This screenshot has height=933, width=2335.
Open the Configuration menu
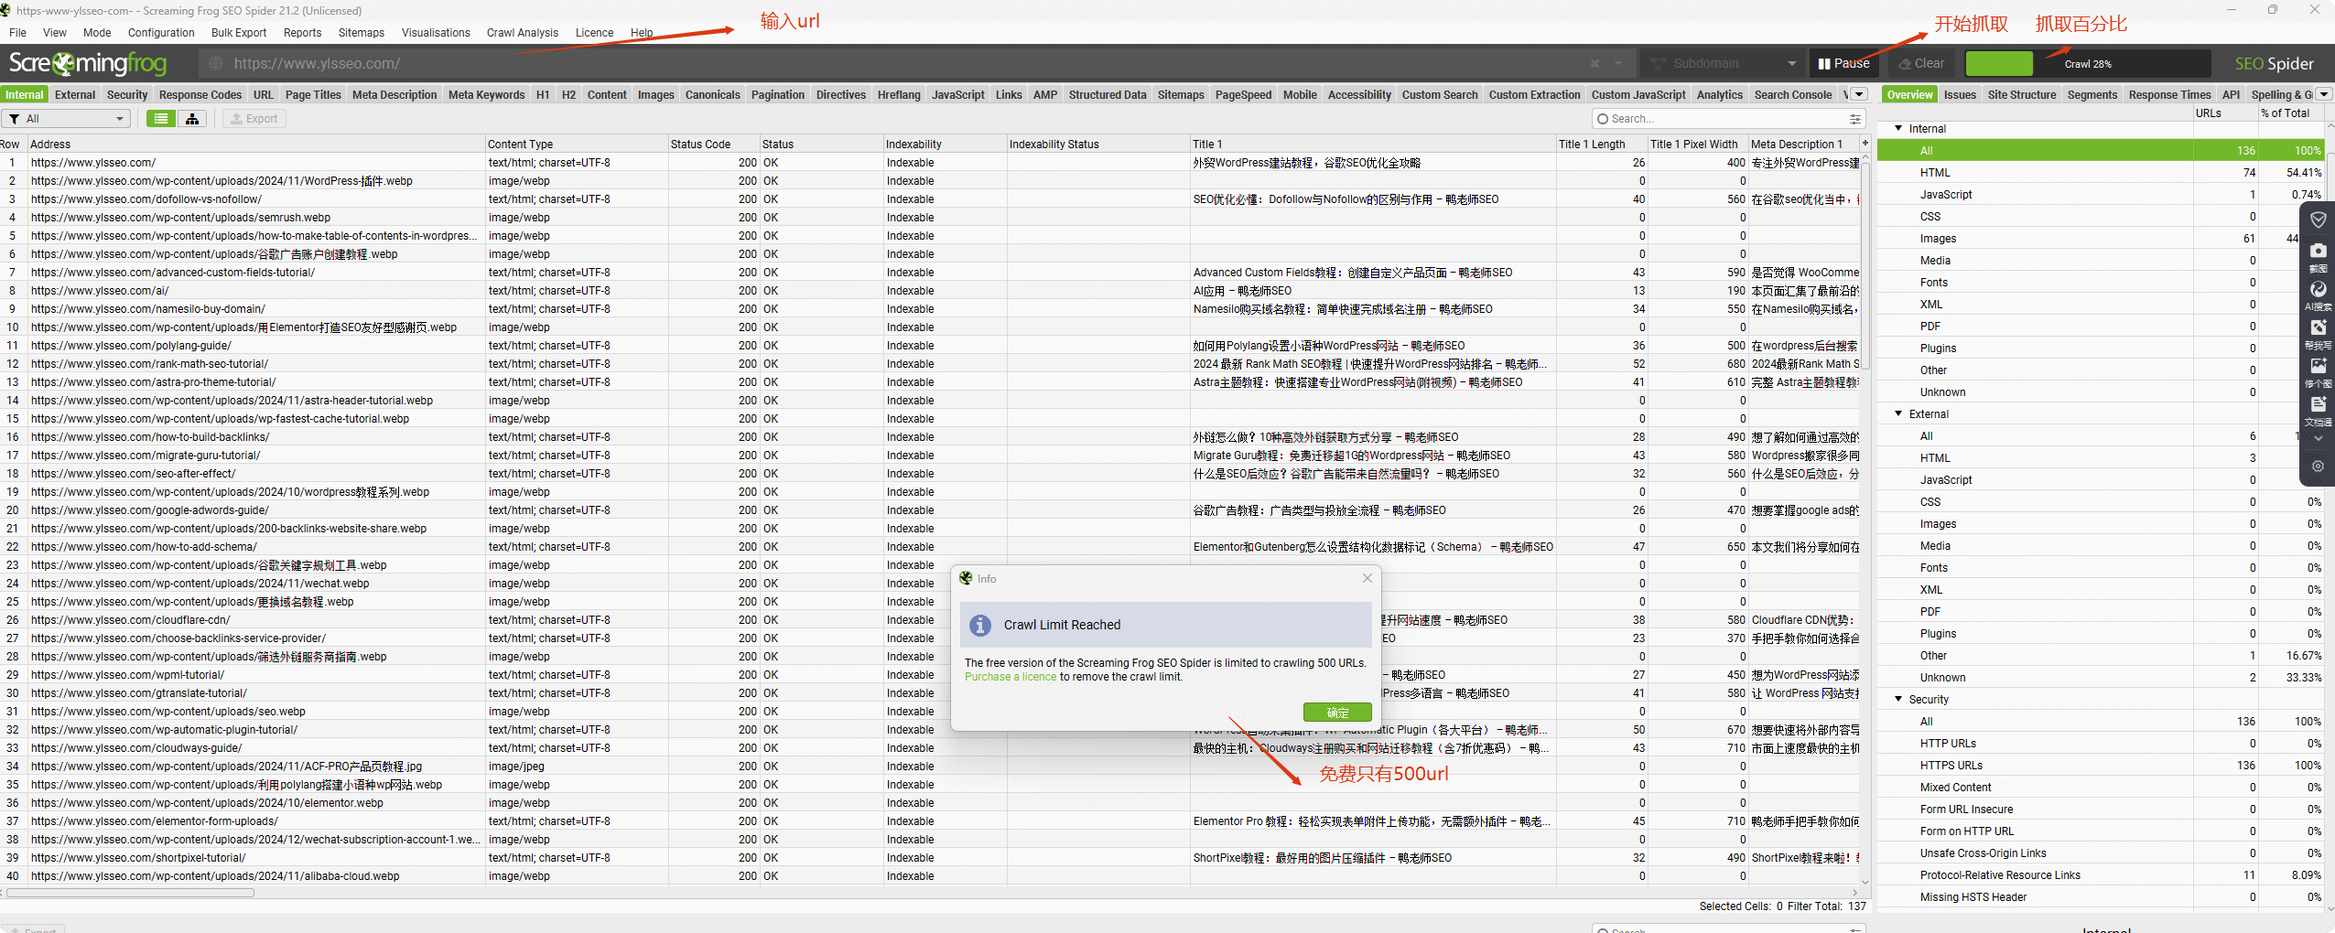click(x=161, y=33)
